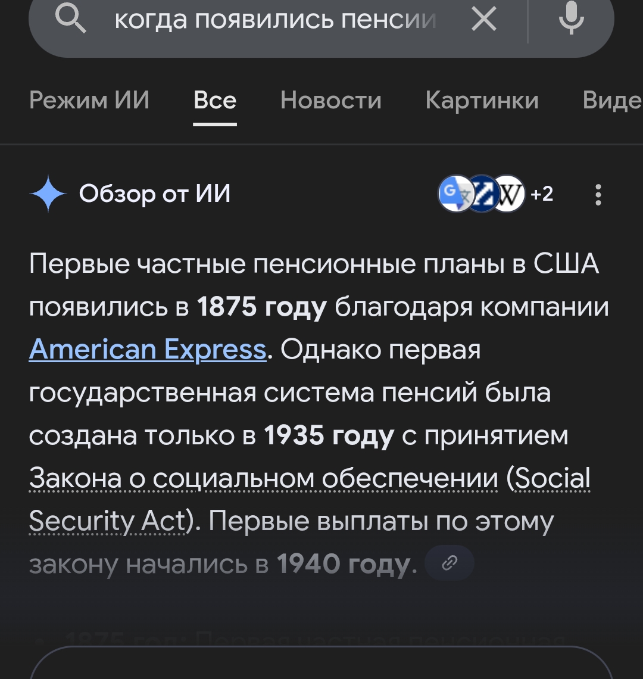The image size is (643, 679).
Task: Switch to Новости tab
Action: (x=331, y=100)
